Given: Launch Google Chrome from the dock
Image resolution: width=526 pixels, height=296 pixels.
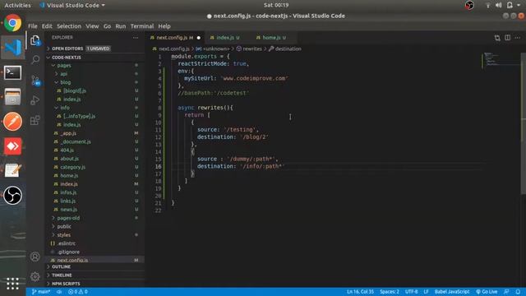Looking at the screenshot, I should click(13, 23).
